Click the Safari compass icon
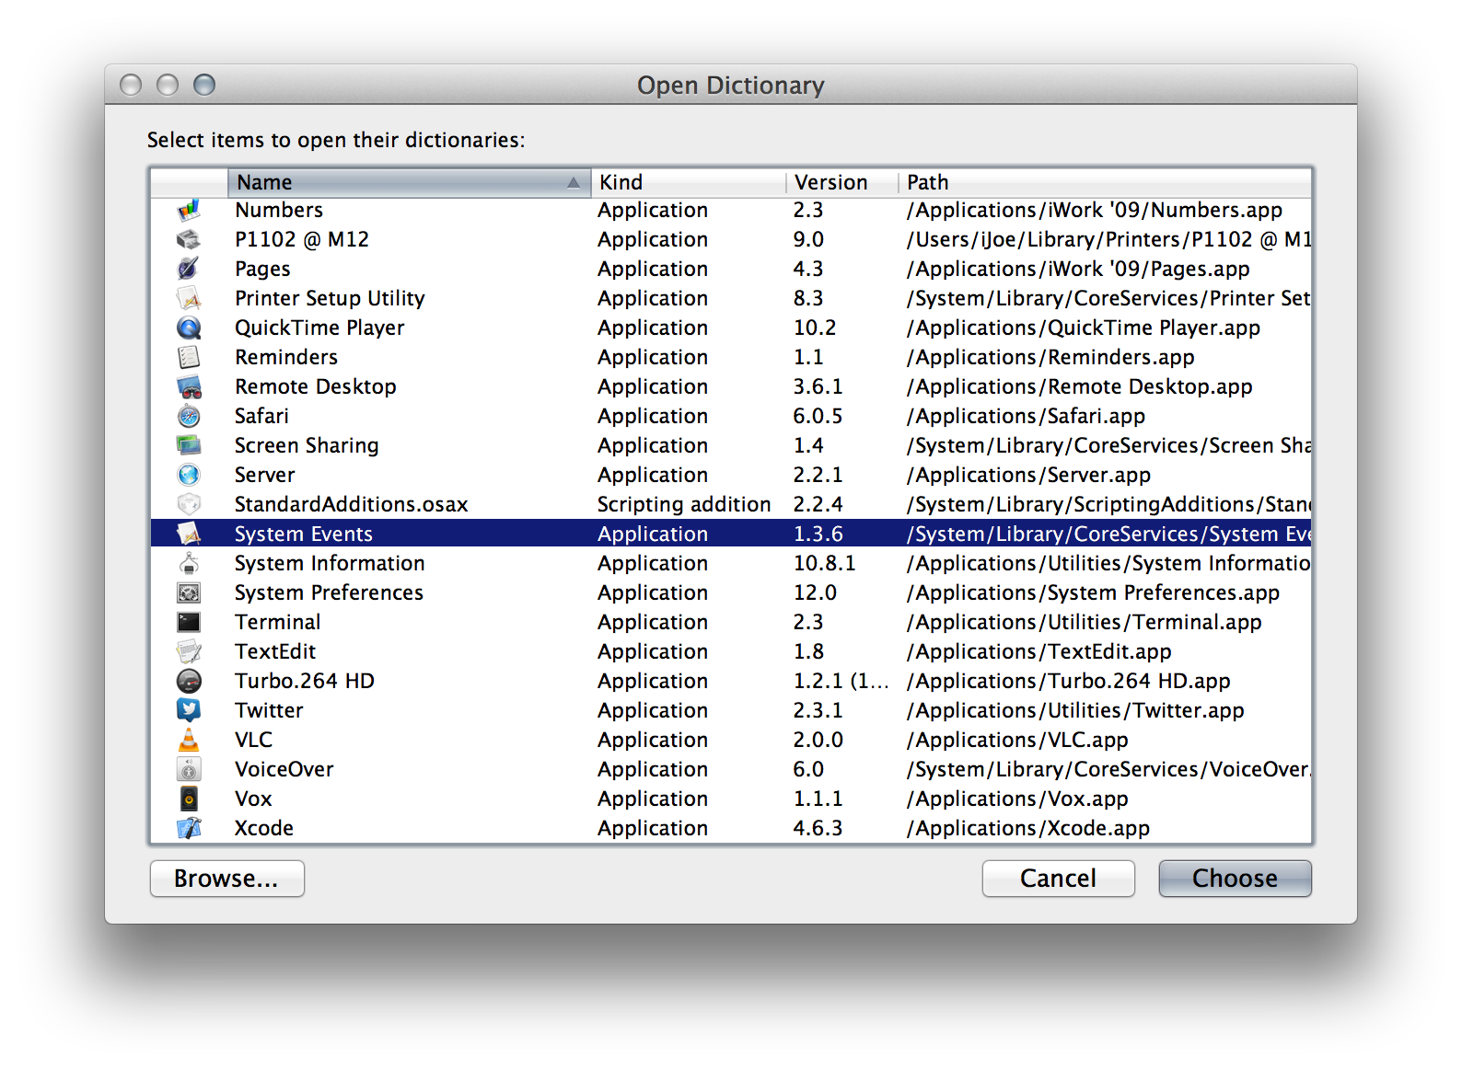Image resolution: width=1462 pixels, height=1069 pixels. 189,416
